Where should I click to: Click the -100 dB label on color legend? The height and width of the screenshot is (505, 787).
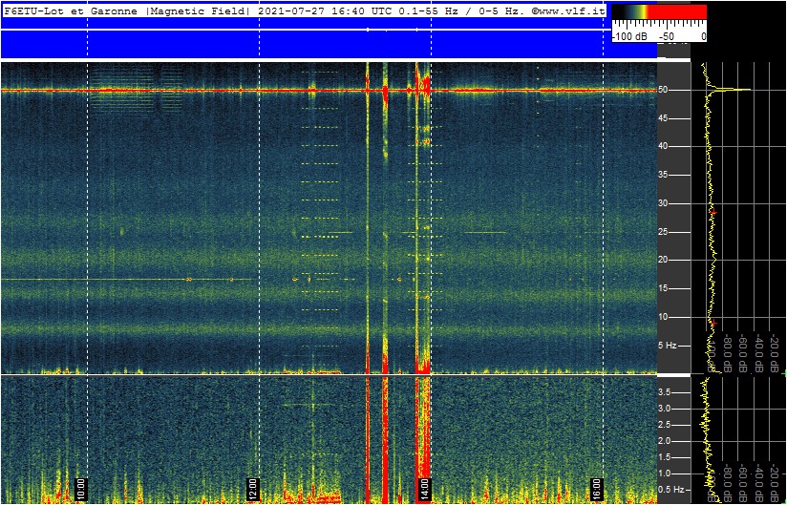tap(630, 36)
